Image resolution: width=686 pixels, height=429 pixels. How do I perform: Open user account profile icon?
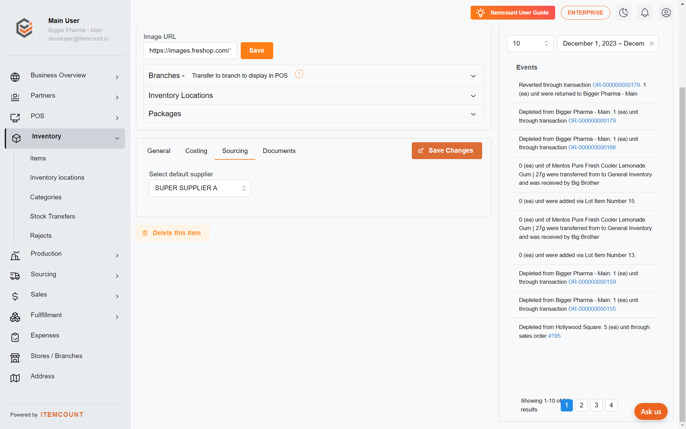pyautogui.click(x=666, y=13)
